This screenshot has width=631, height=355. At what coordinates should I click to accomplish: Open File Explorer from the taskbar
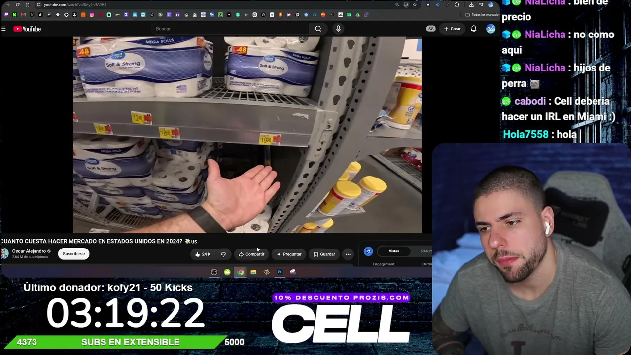[x=253, y=272]
